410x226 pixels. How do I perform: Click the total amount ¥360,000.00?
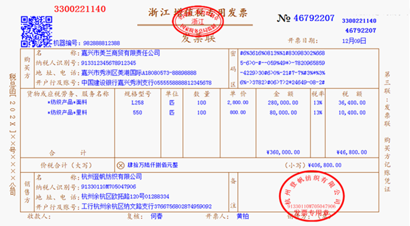[x=283, y=152]
